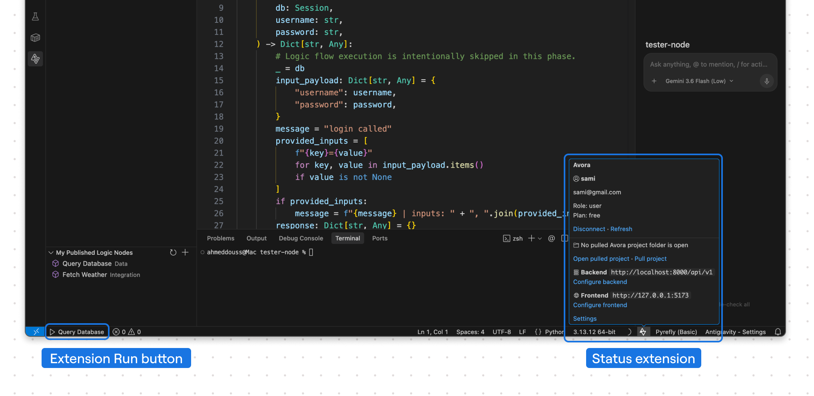
Task: Create a new terminal with plus icon
Action: (x=531, y=238)
